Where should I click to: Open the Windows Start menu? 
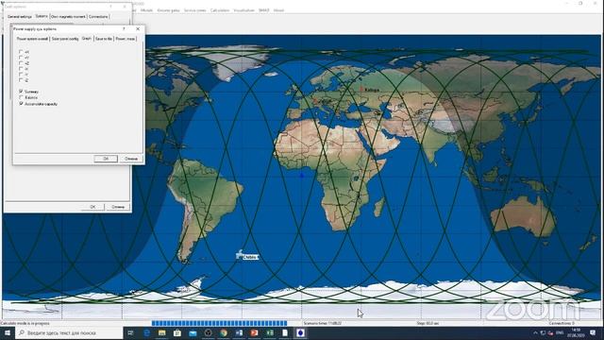tap(7, 332)
